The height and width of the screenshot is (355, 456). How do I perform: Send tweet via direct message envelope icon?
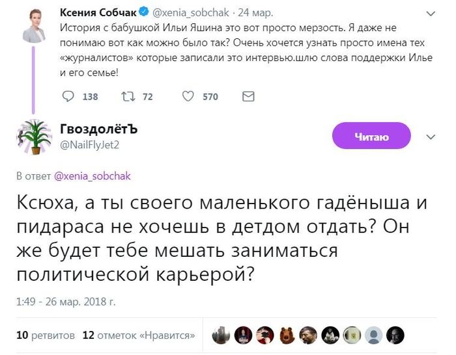(248, 97)
